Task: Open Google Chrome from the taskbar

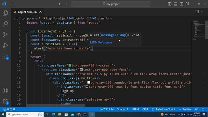Action: (x=79, y=114)
